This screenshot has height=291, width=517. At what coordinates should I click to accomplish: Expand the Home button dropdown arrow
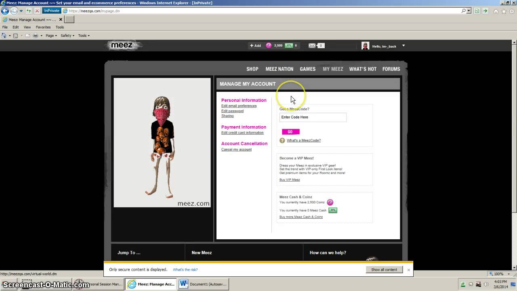coord(9,36)
